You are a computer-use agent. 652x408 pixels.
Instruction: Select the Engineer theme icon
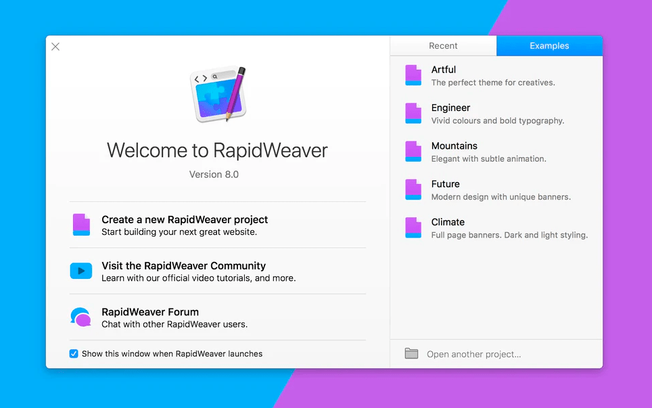tap(413, 114)
